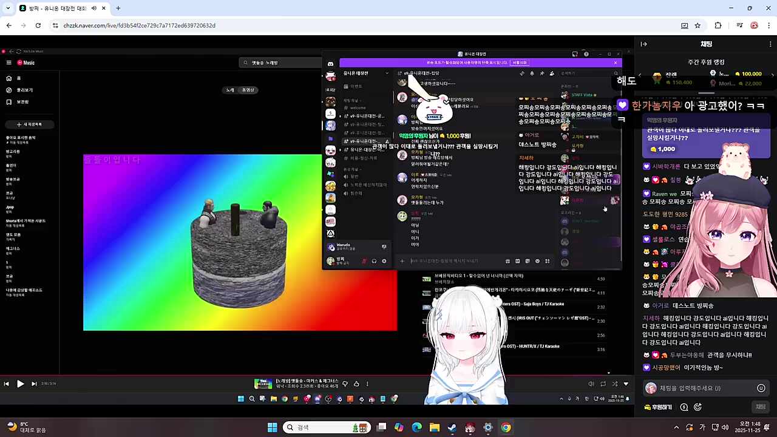Image resolution: width=777 pixels, height=437 pixels.
Task: Switch to the song (노래) toggle
Action: (230, 90)
